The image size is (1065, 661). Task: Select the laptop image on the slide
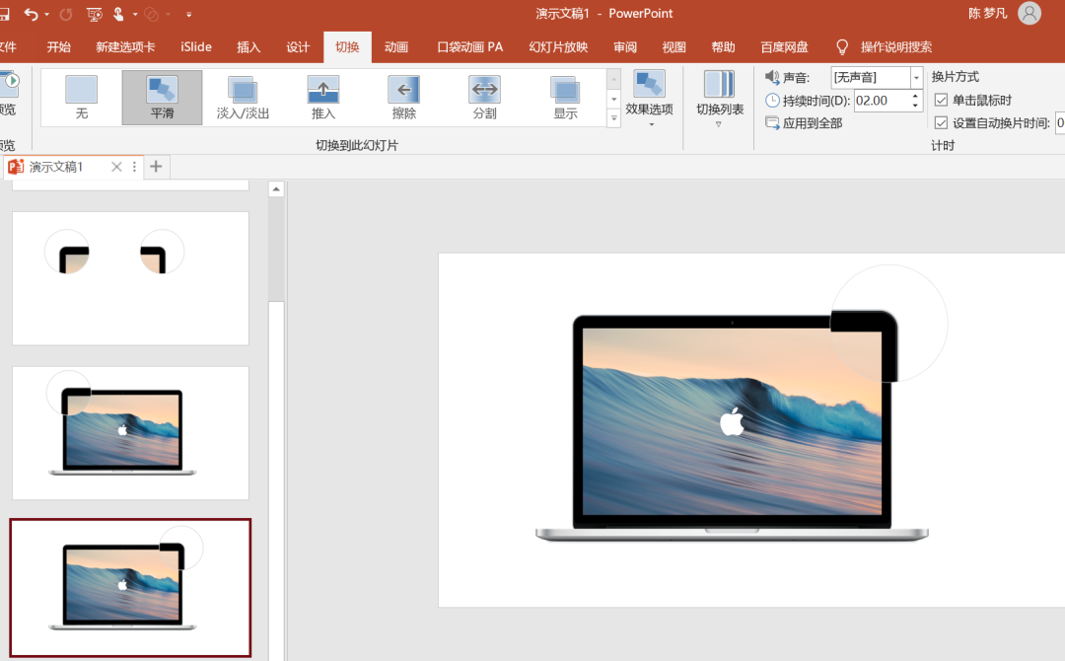click(732, 428)
